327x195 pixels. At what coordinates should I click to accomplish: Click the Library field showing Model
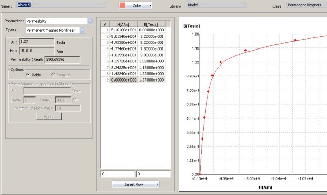pos(216,5)
